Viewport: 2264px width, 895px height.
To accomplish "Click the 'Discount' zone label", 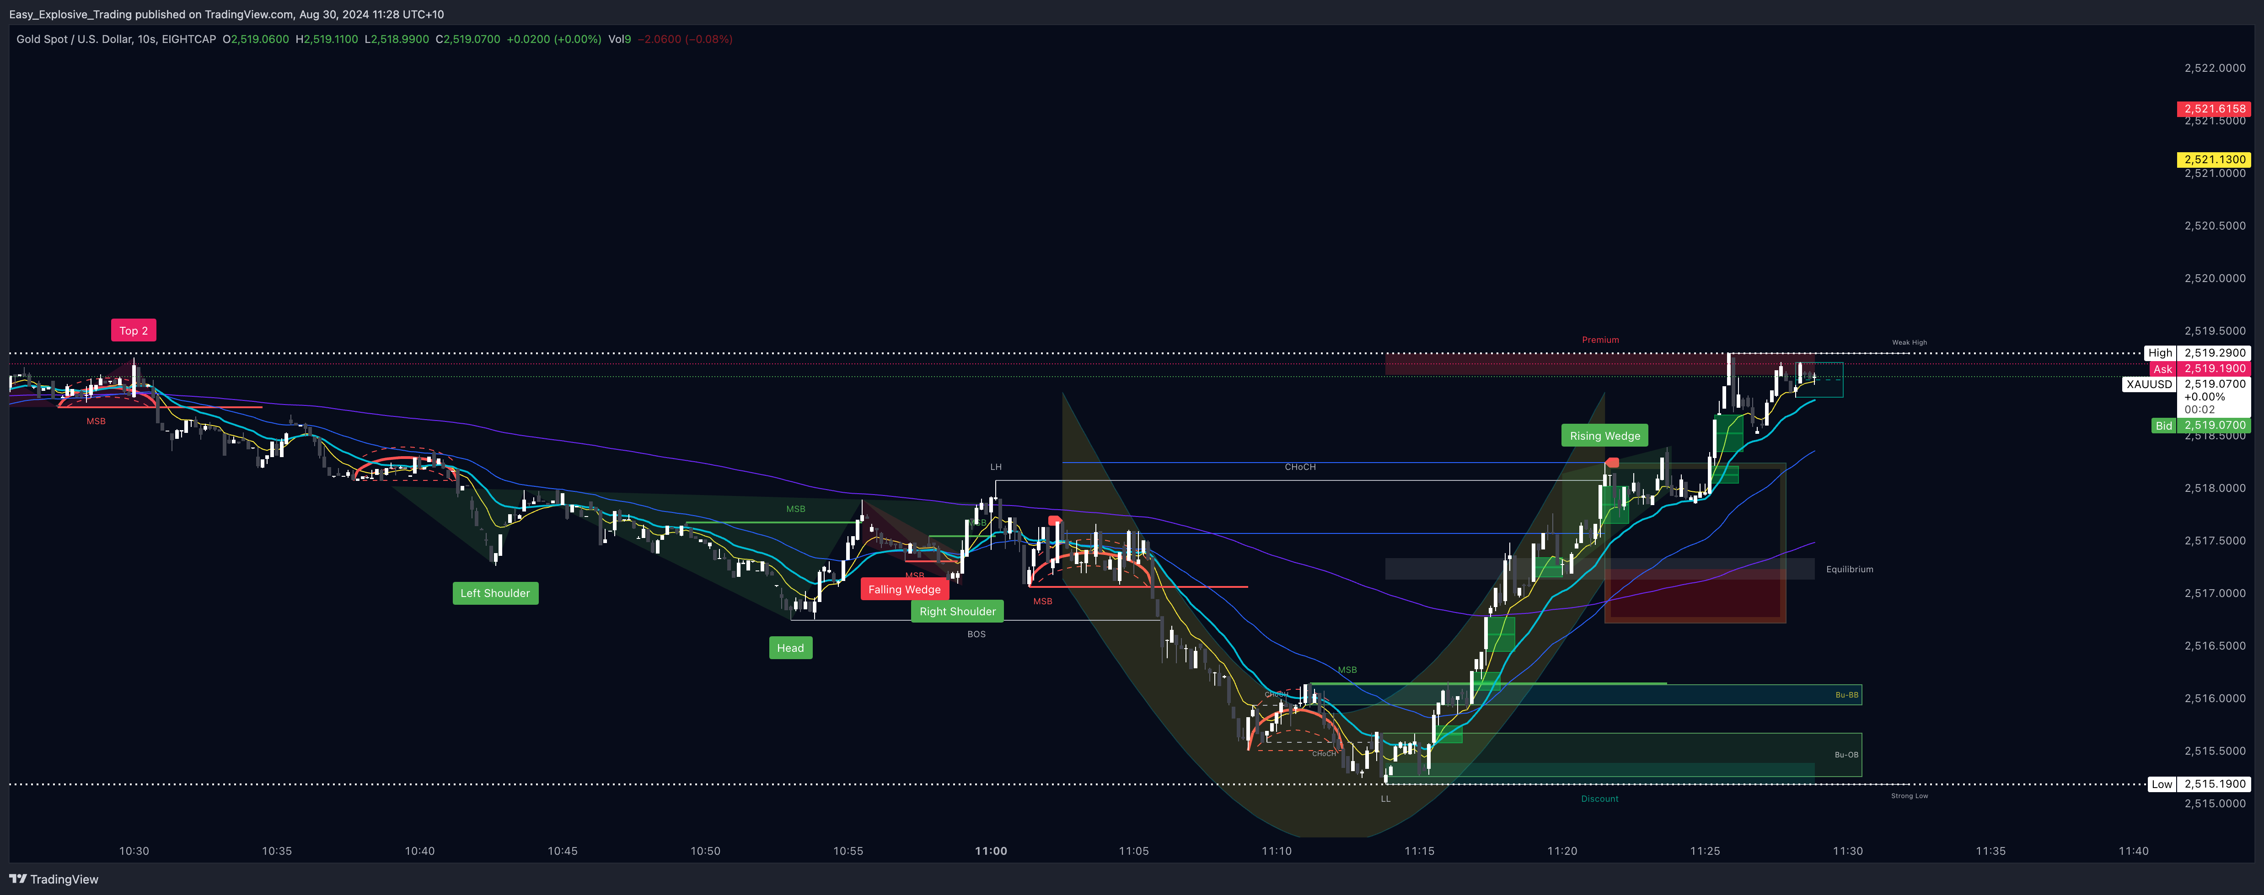I will (1599, 799).
